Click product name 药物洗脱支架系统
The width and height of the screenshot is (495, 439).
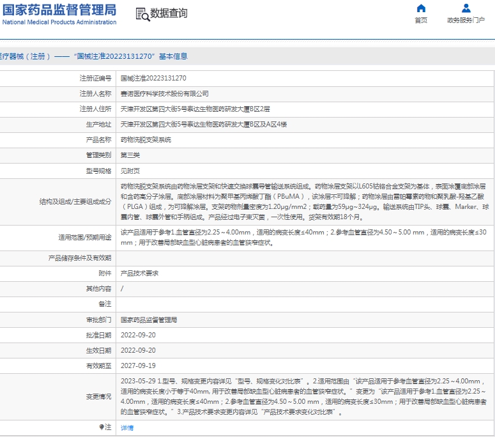pos(146,139)
